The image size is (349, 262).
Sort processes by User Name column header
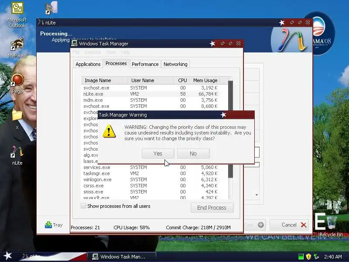coord(151,80)
